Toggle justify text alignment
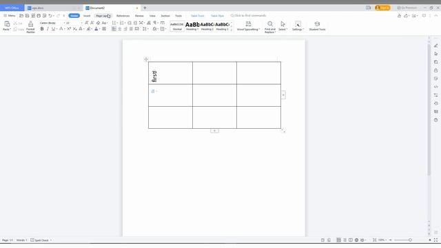The height and width of the screenshot is (248, 441). (131, 29)
